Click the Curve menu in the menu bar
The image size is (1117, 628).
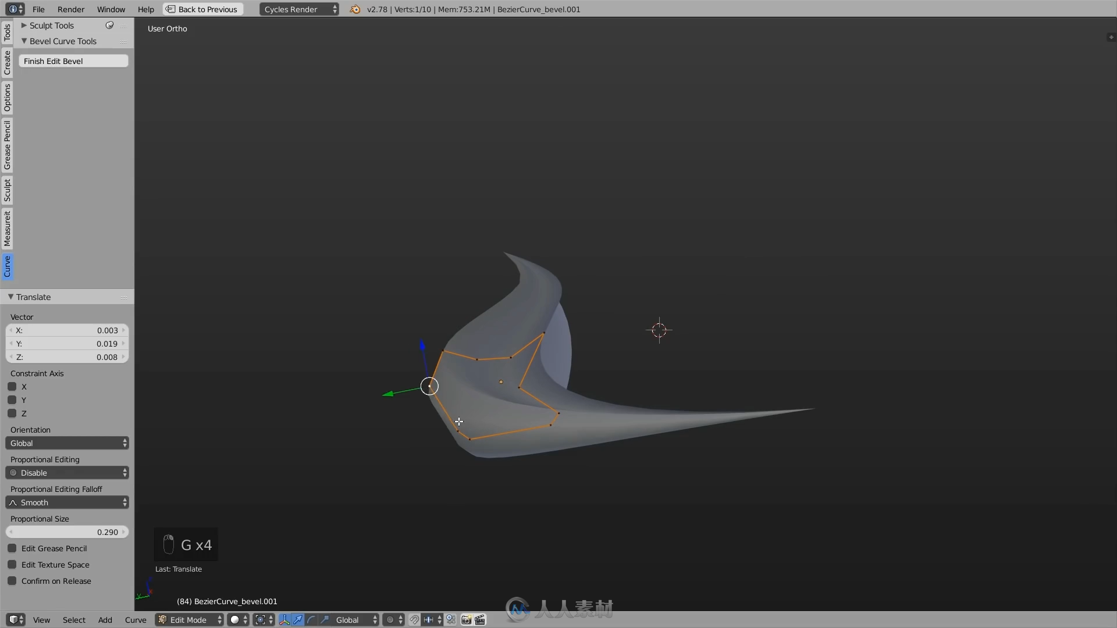[x=136, y=619]
